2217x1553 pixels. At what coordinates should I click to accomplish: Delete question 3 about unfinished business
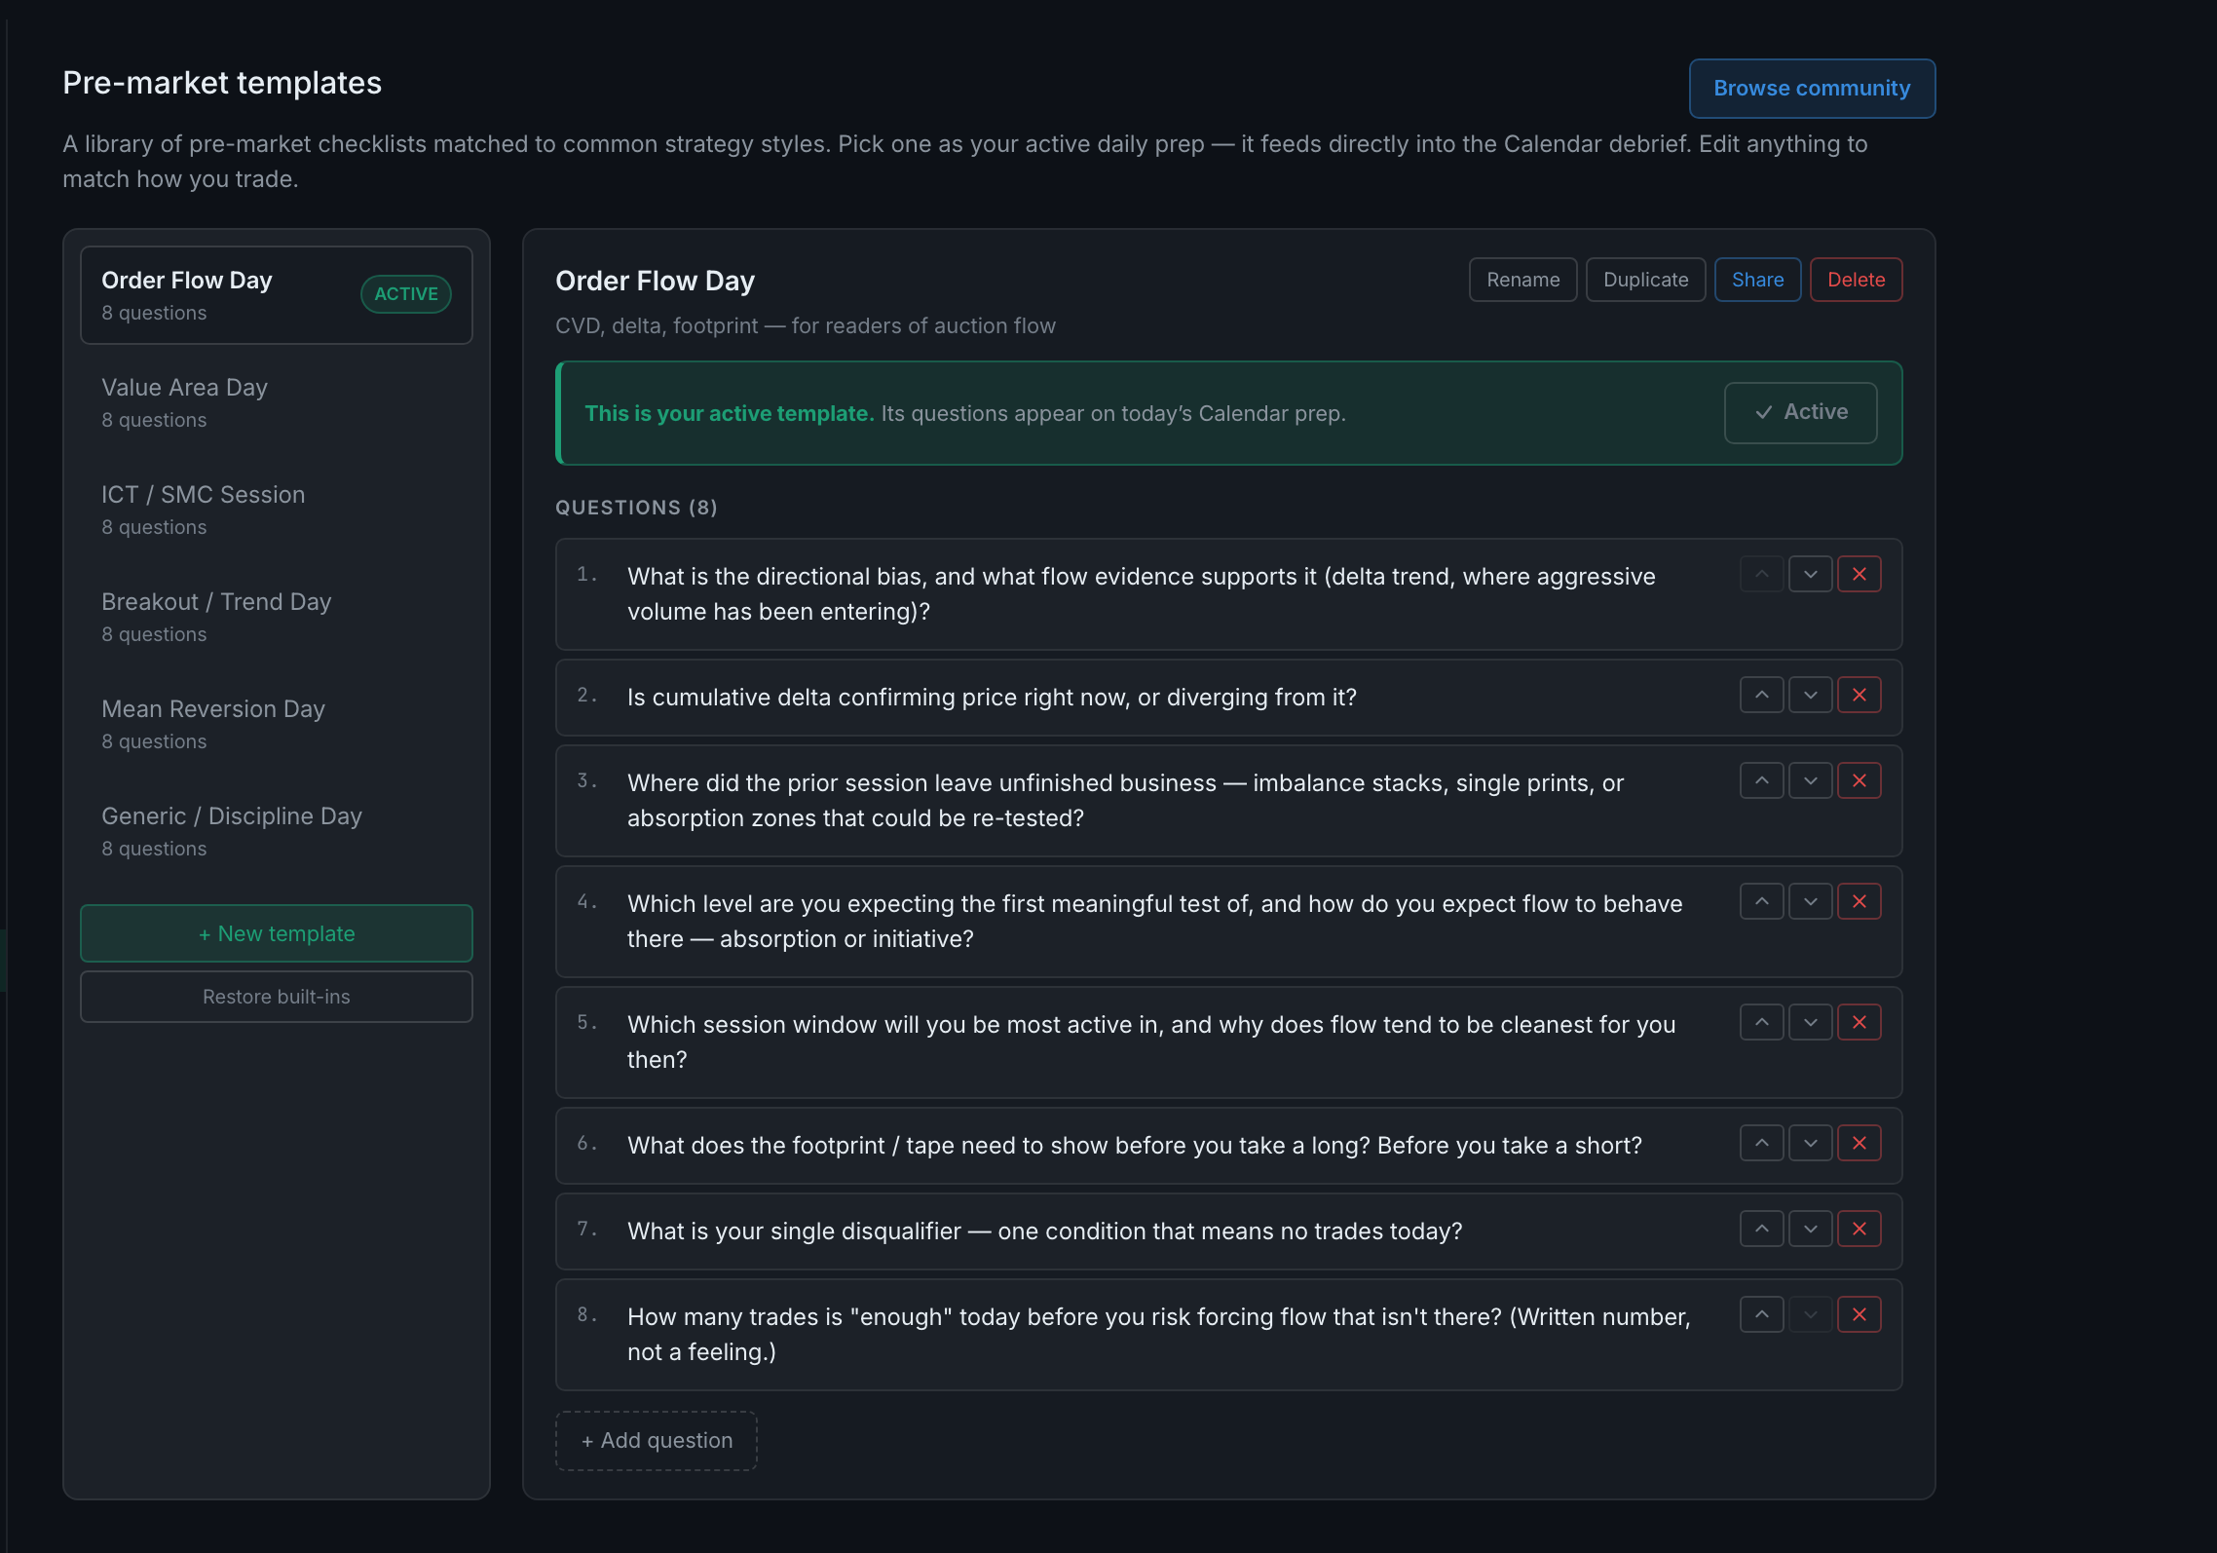coord(1859,780)
